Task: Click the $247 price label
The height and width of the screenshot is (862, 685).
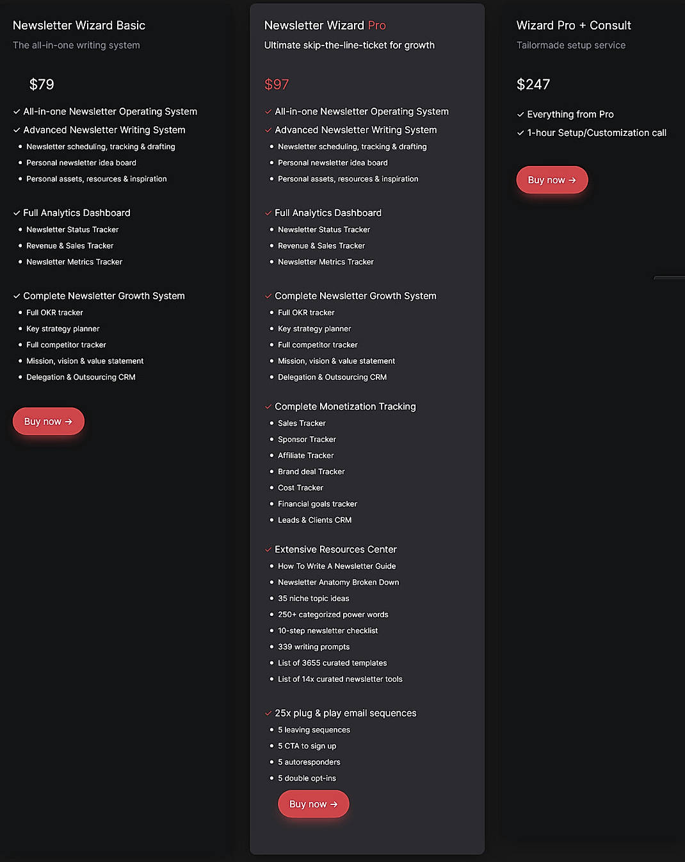Action: (x=533, y=84)
